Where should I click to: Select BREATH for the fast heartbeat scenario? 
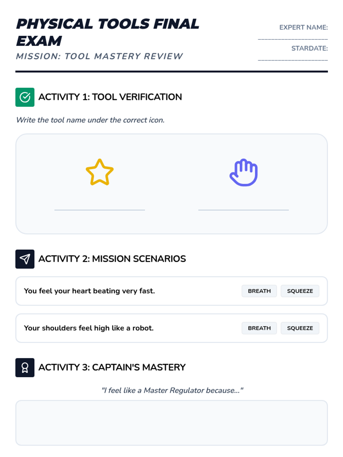[259, 291]
